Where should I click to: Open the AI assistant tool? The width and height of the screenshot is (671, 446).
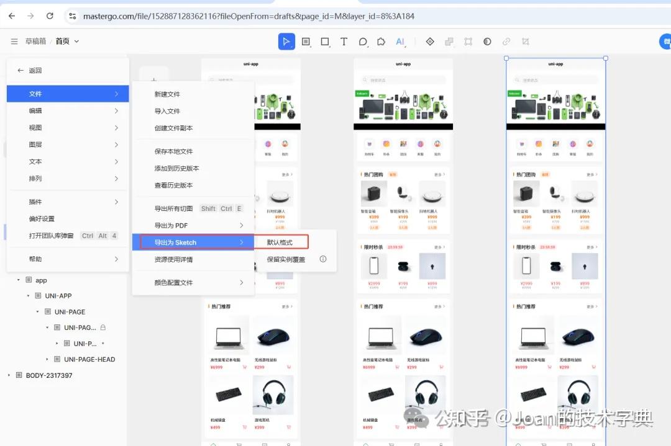(x=400, y=42)
